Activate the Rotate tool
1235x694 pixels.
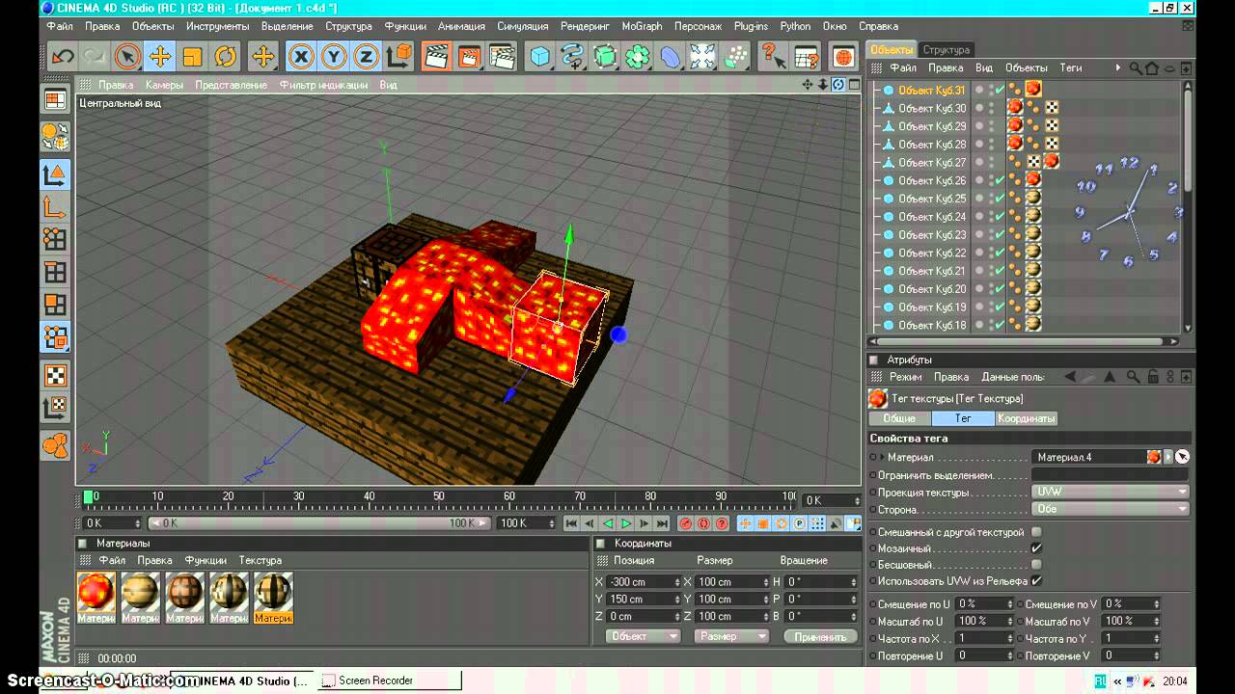225,57
